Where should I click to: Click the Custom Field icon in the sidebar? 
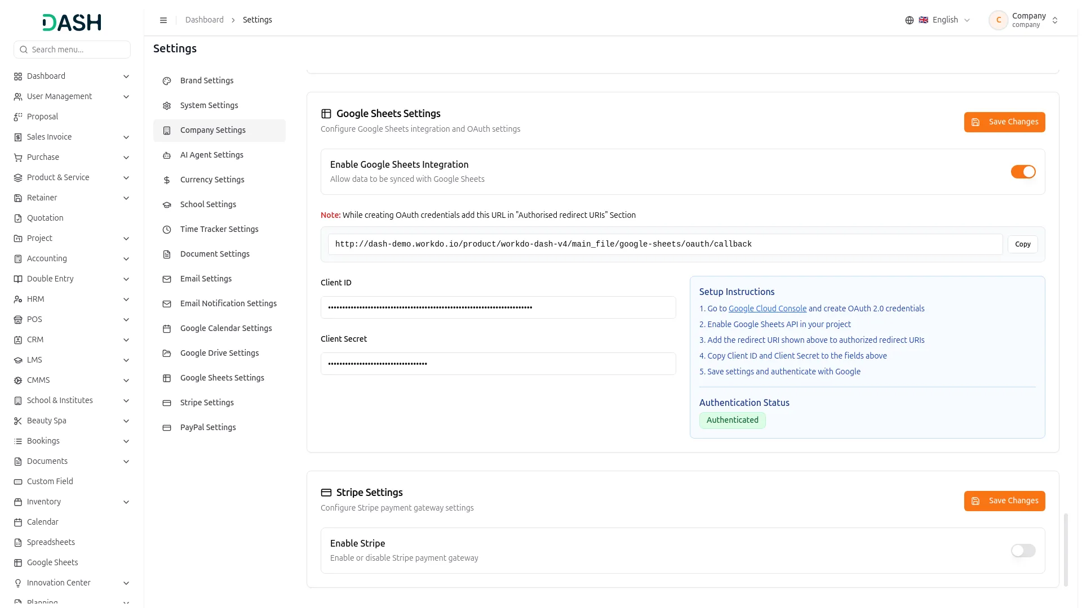click(18, 482)
